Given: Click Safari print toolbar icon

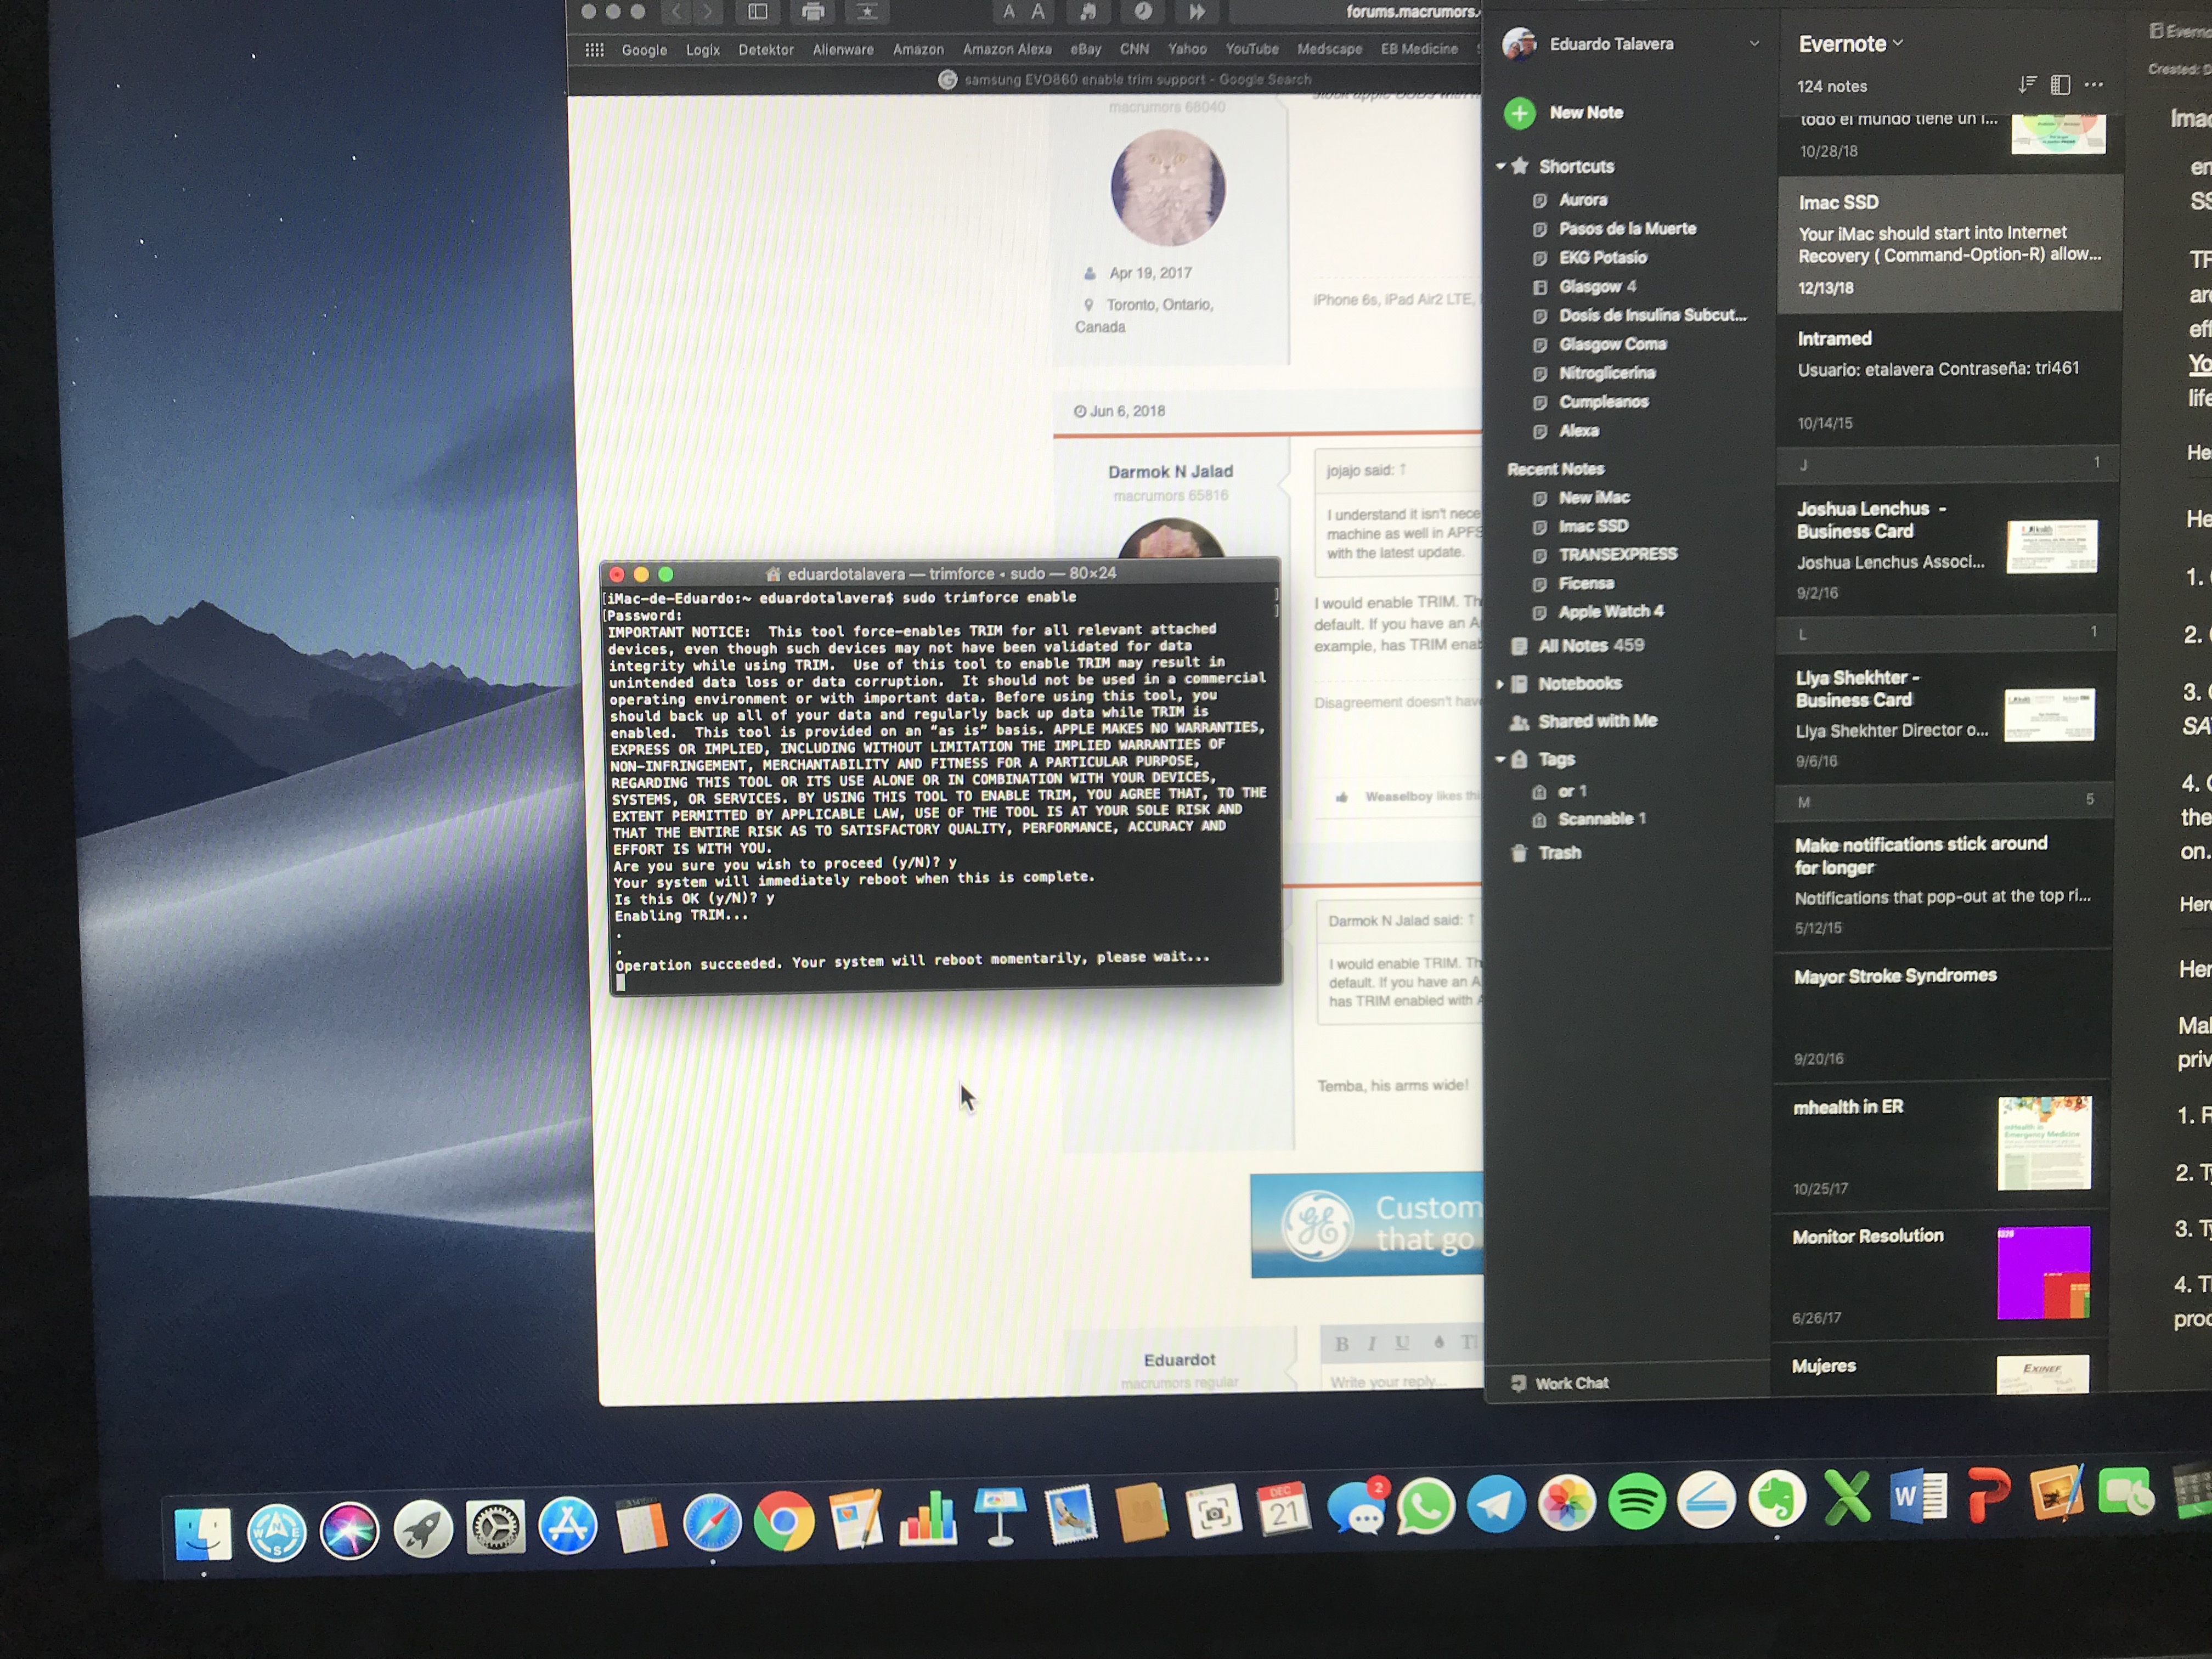Looking at the screenshot, I should 813,12.
